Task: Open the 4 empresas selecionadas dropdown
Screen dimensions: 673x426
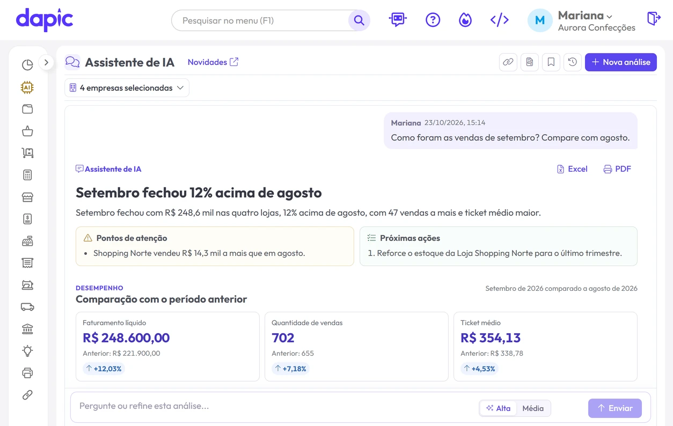Action: pyautogui.click(x=127, y=88)
